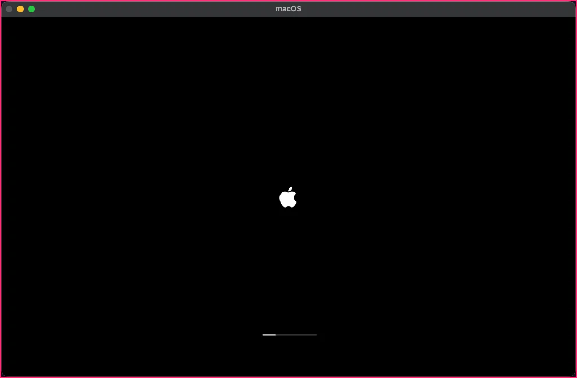Click the display's bottom-right corner area

(x=570, y=370)
